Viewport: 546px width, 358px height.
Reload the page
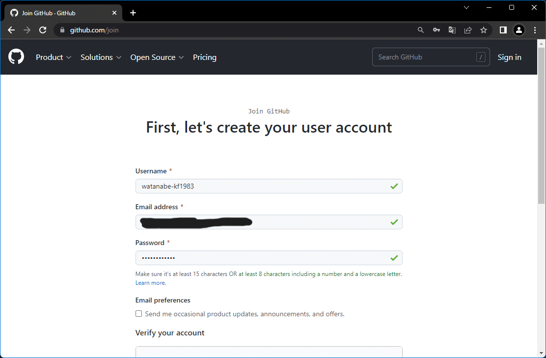click(43, 30)
